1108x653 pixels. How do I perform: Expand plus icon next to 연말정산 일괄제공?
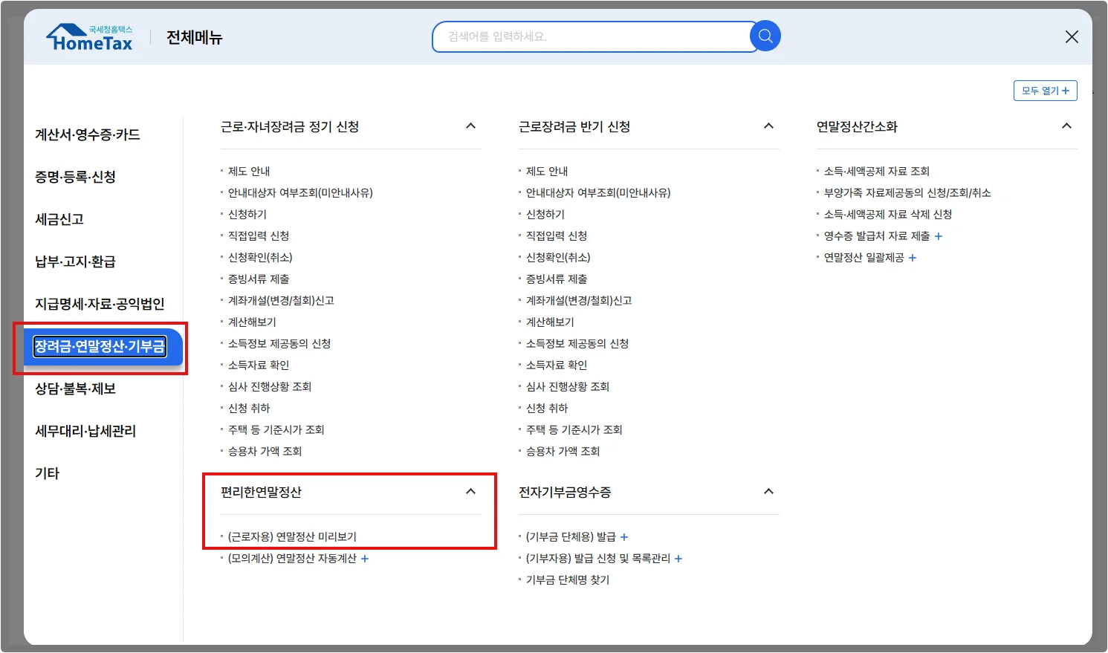pyautogui.click(x=913, y=258)
